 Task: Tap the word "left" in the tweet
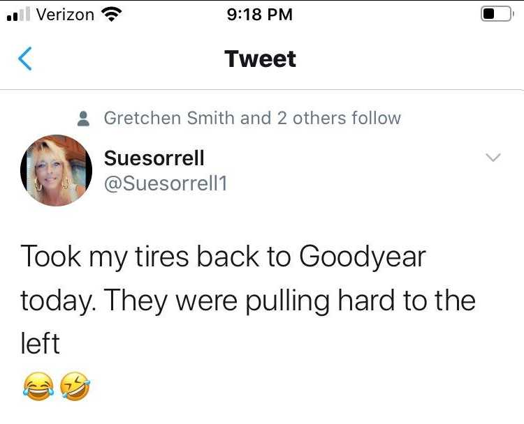point(40,343)
